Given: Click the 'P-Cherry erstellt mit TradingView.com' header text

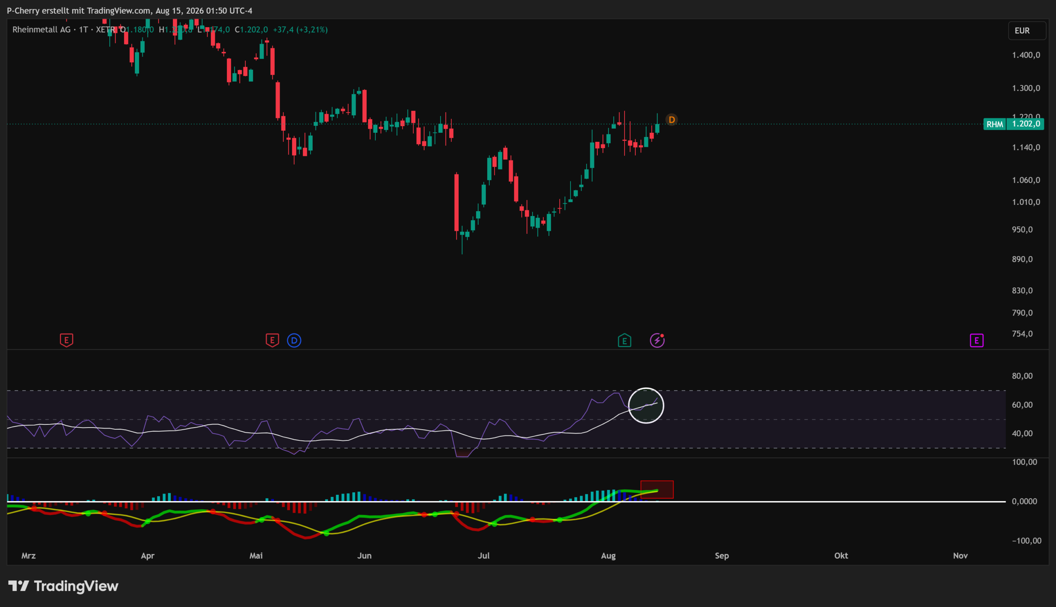Looking at the screenshot, I should point(79,10).
